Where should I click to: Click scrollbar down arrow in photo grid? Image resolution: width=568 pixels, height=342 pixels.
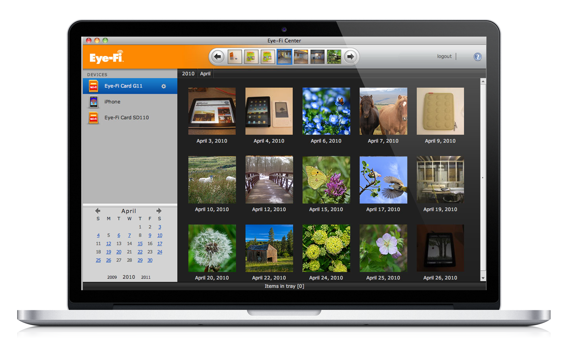pos(483,278)
